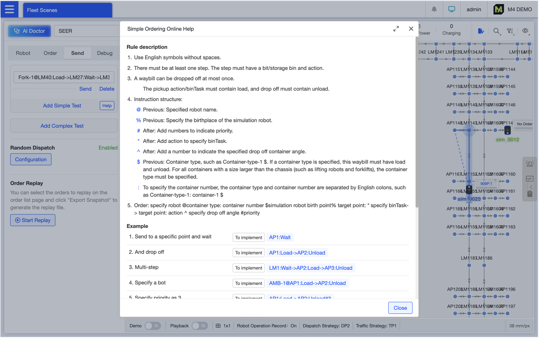The image size is (539, 338).
Task: Open the filter tool on the toolbar
Action: pyautogui.click(x=511, y=31)
